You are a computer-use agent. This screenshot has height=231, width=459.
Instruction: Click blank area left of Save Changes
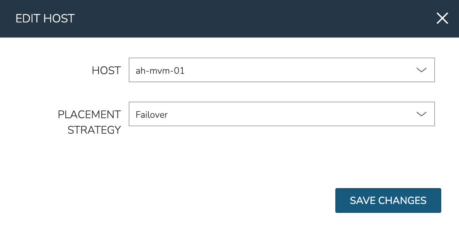tap(232, 200)
